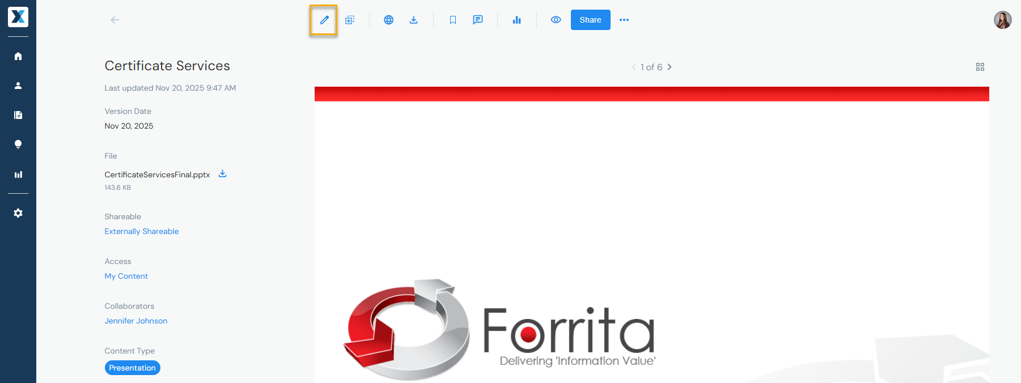Open the three-dot more options menu
The width and height of the screenshot is (1021, 383).
[624, 20]
